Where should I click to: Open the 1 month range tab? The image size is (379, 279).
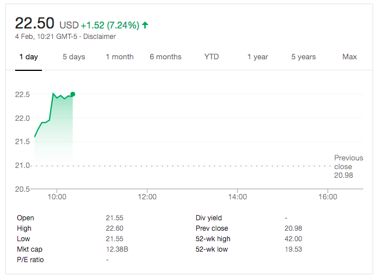pos(119,57)
